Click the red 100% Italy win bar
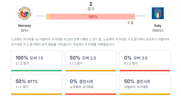Viewport: 181px width, 98px height. (92, 17)
